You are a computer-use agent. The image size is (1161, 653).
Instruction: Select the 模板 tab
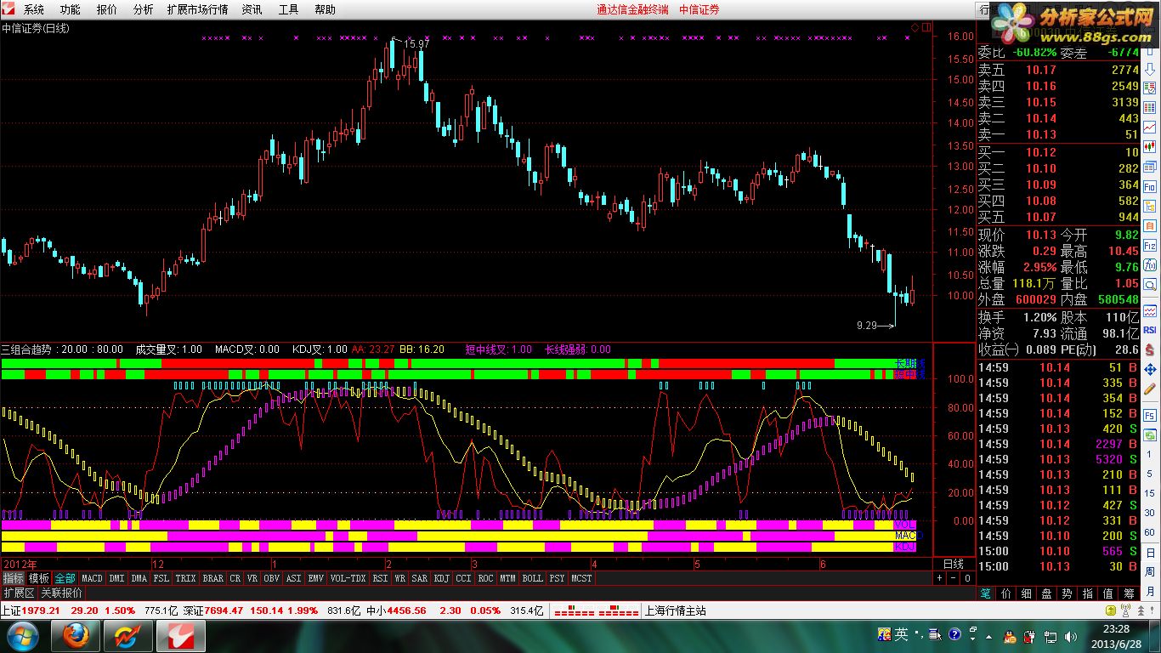coord(39,578)
